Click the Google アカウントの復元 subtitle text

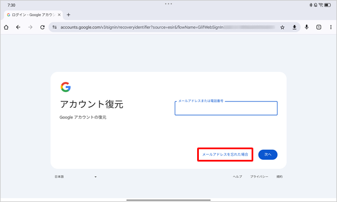[83, 117]
